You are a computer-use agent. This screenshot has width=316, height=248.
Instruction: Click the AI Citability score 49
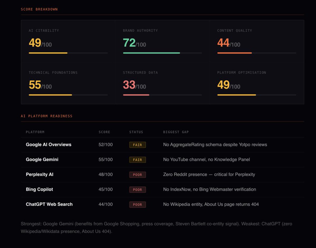[35, 43]
